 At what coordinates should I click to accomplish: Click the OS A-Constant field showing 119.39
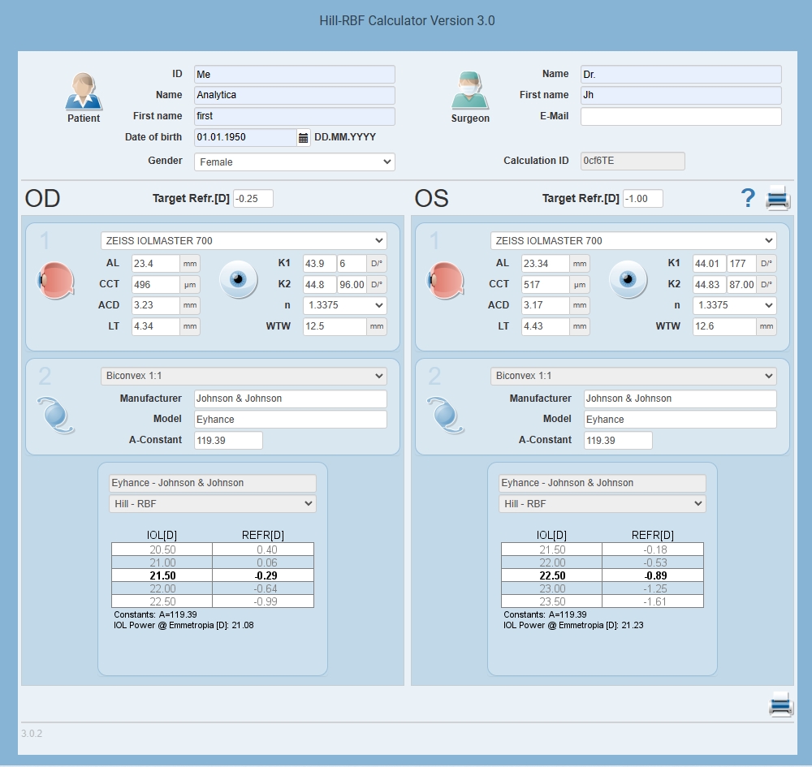[618, 441]
